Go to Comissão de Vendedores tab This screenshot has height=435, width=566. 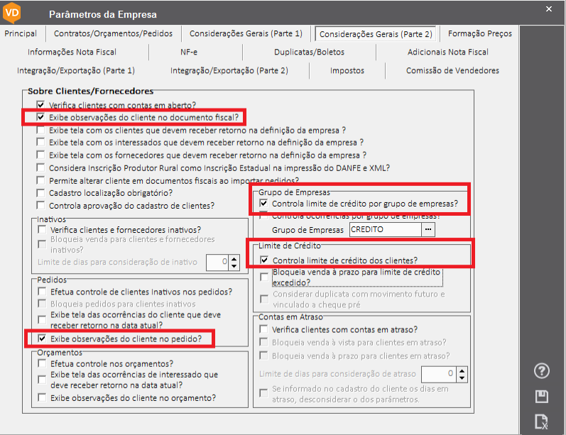tap(452, 70)
